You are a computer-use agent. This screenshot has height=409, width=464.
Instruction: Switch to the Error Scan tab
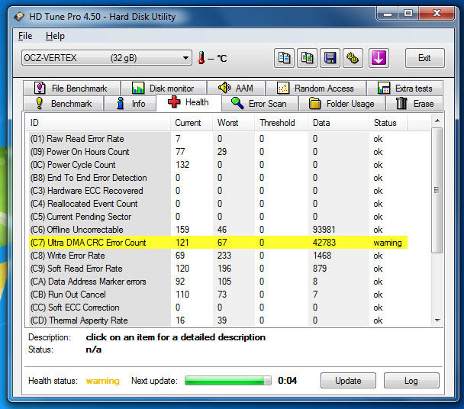click(259, 104)
